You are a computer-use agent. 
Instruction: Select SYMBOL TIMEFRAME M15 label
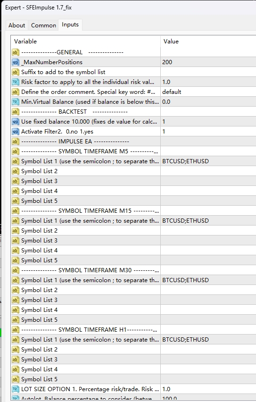point(90,211)
